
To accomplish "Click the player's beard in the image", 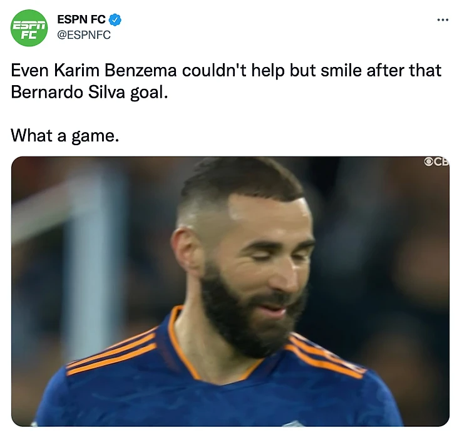I will 250,315.
